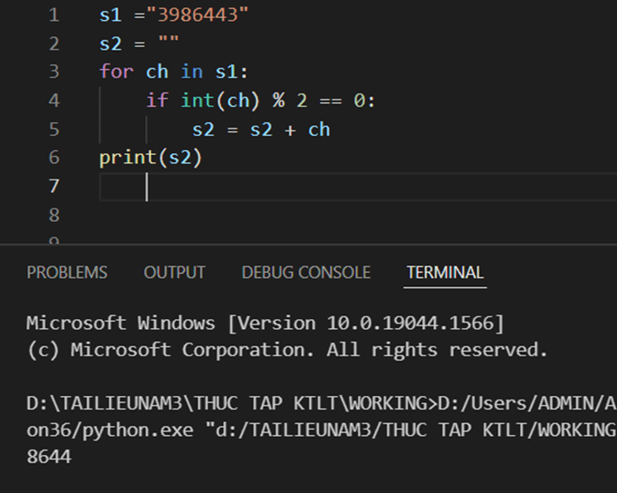Open the OUTPUT panel tab
Viewport: 617px width, 493px height.
pos(174,273)
